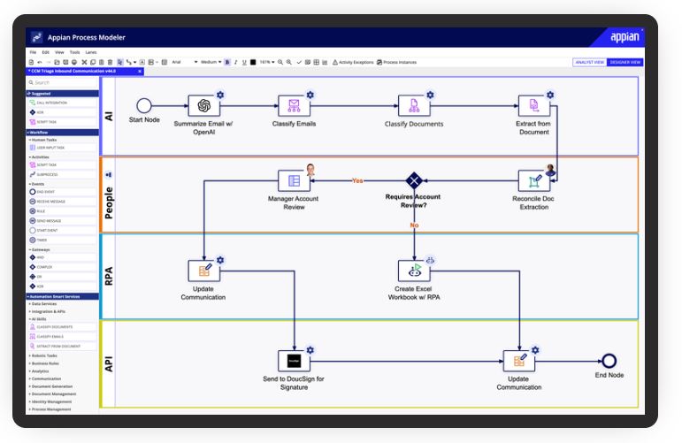Click the End Node circle

tap(609, 360)
